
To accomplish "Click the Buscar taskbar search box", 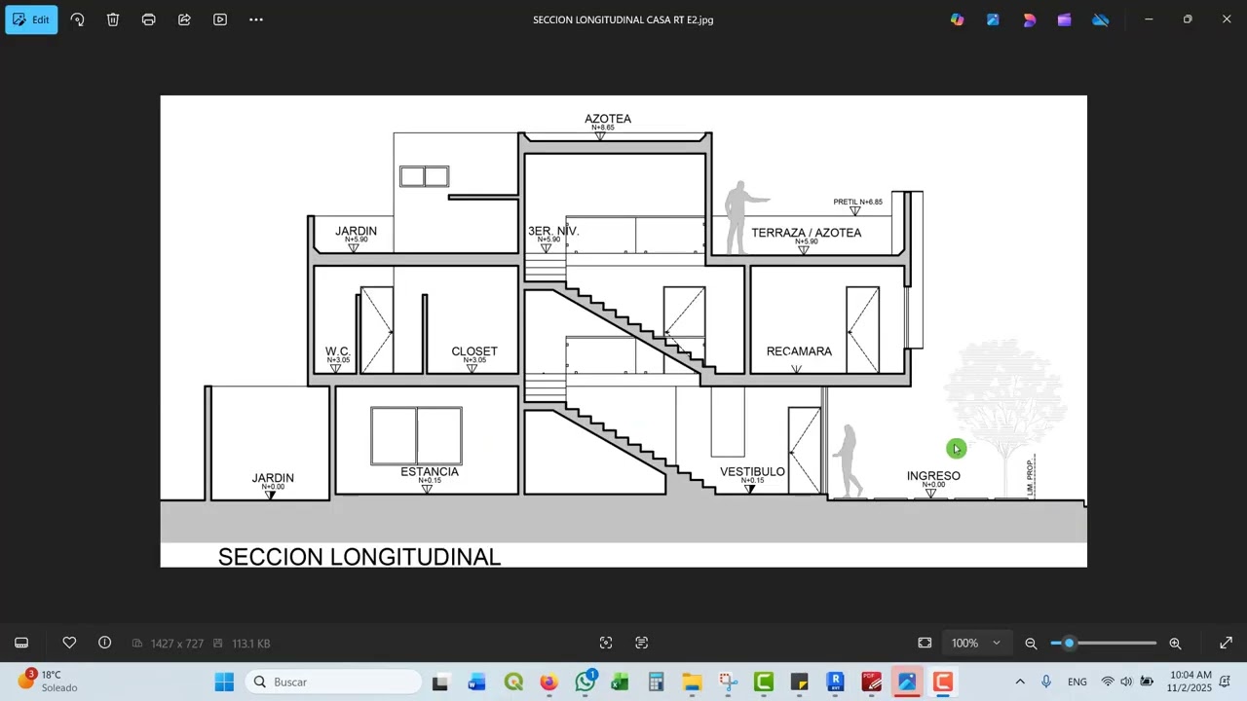I will (333, 682).
